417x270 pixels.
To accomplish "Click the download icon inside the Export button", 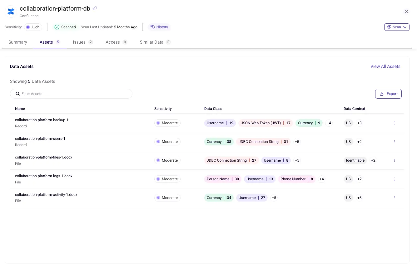I will point(382,93).
